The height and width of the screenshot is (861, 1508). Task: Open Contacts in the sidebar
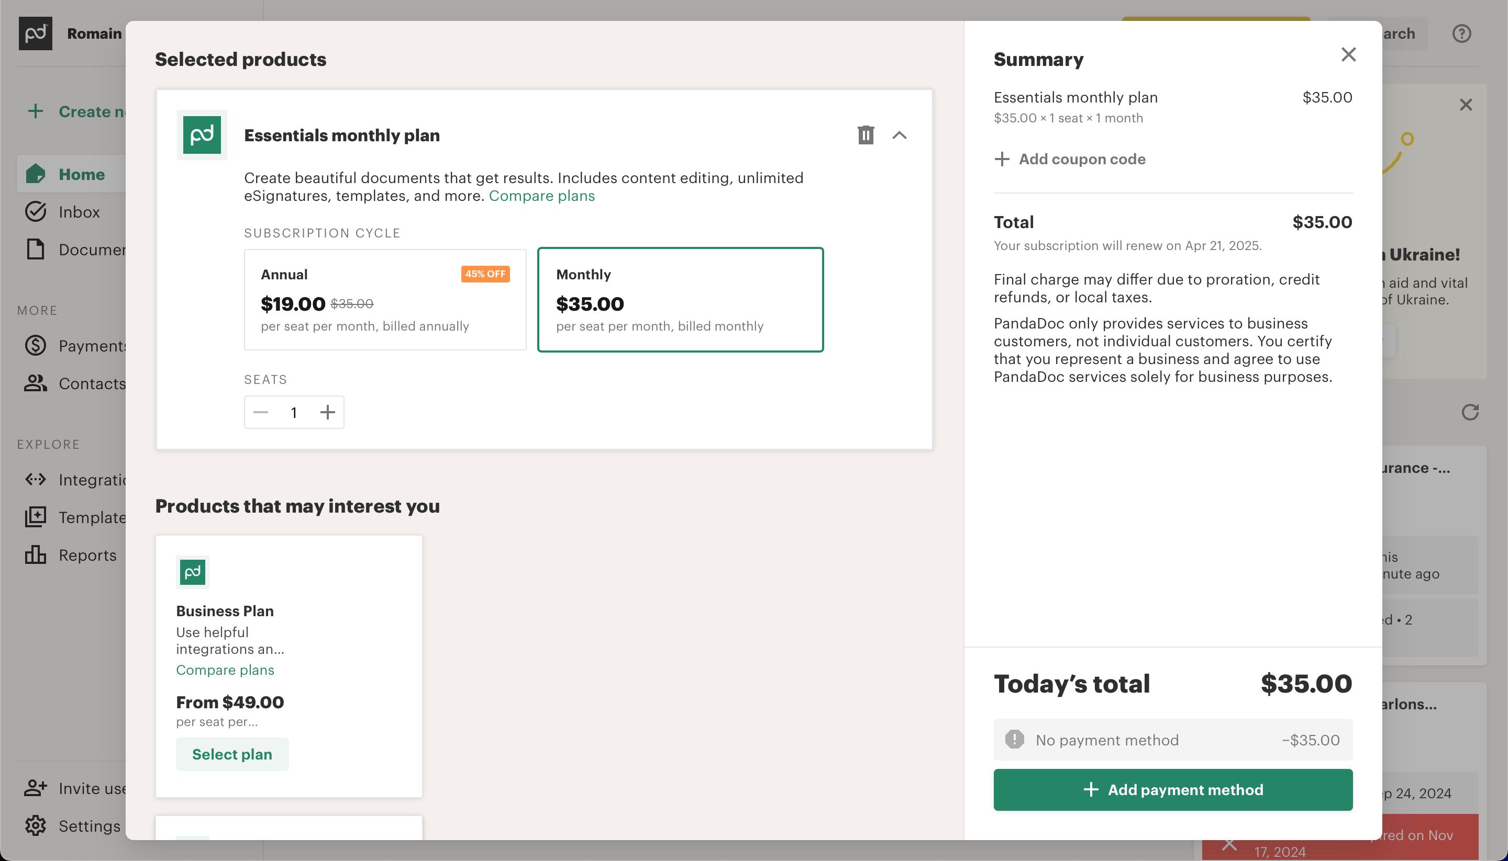click(x=71, y=383)
